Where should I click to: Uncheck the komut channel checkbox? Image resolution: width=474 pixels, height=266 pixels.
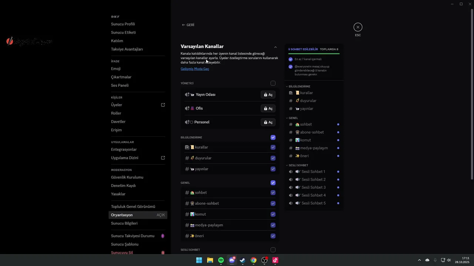pyautogui.click(x=273, y=214)
